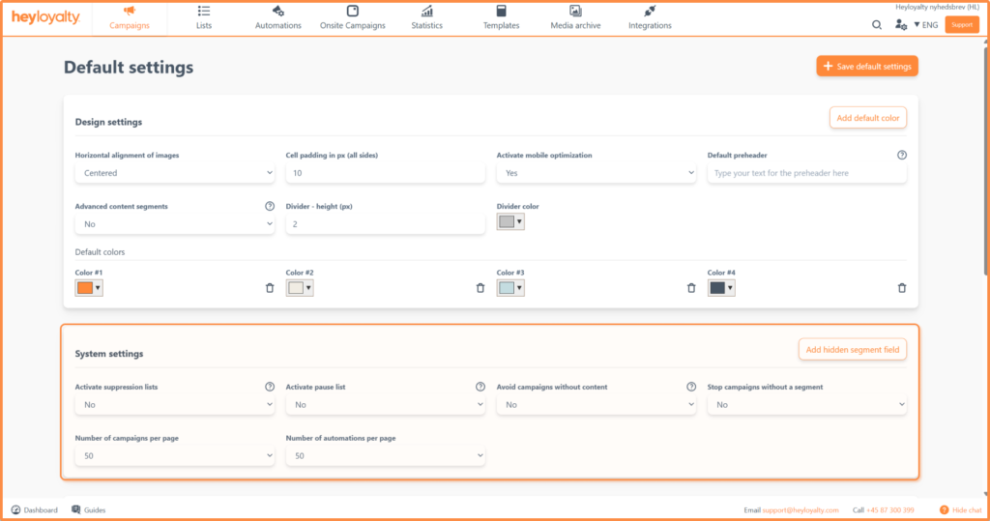Remove Color #3 using trash icon

pos(691,288)
